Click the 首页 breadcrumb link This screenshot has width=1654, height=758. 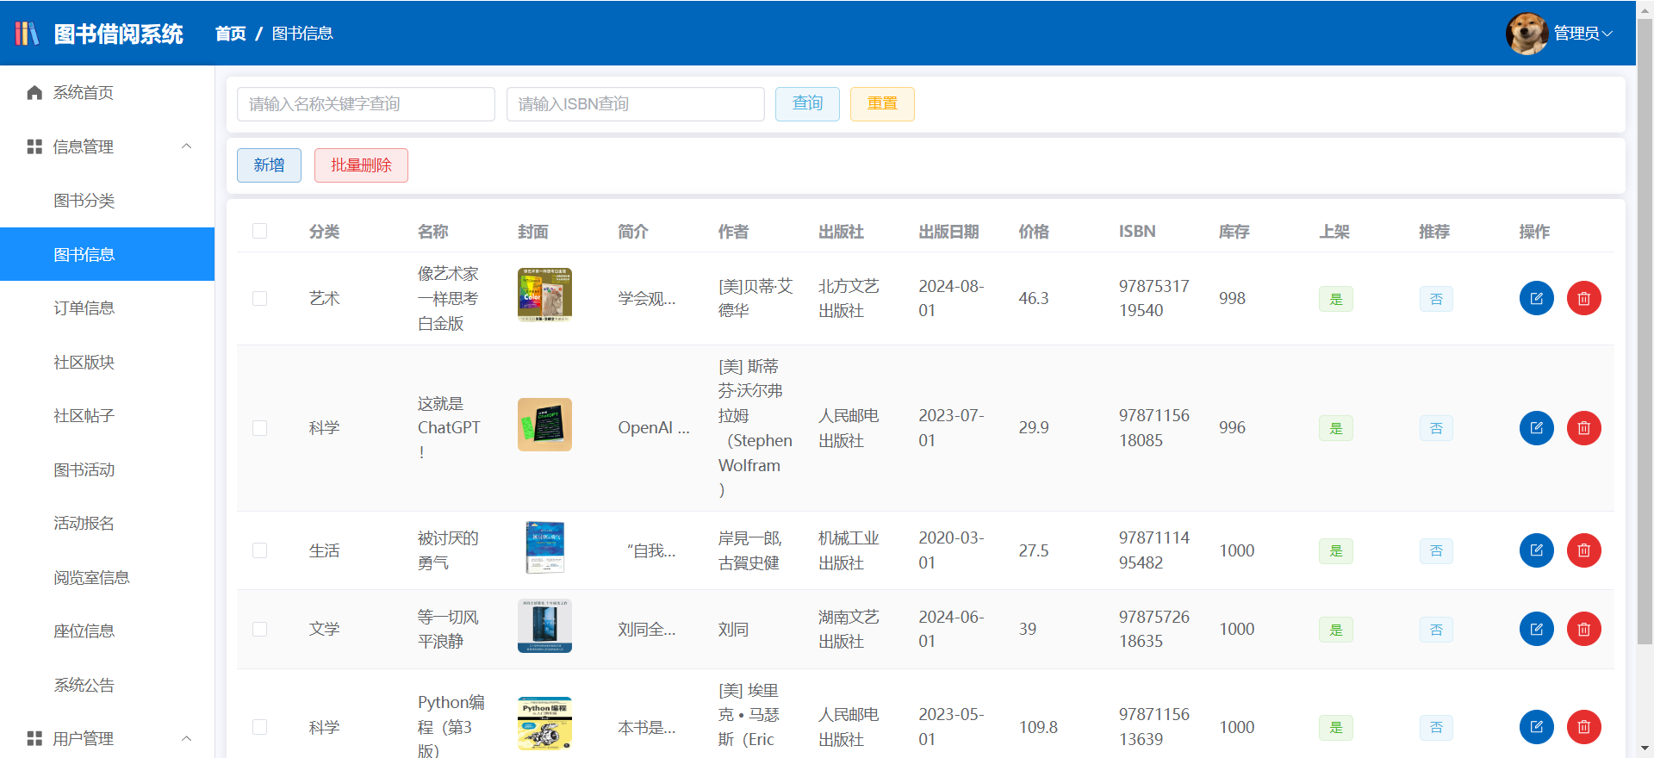click(231, 34)
